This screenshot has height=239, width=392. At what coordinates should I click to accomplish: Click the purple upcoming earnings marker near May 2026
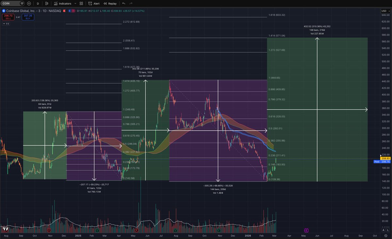point(306,230)
